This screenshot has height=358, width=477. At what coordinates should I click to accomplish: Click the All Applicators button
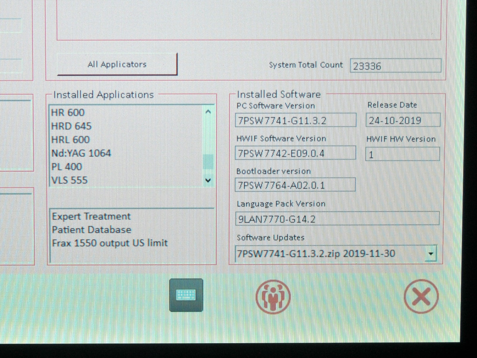point(117,64)
